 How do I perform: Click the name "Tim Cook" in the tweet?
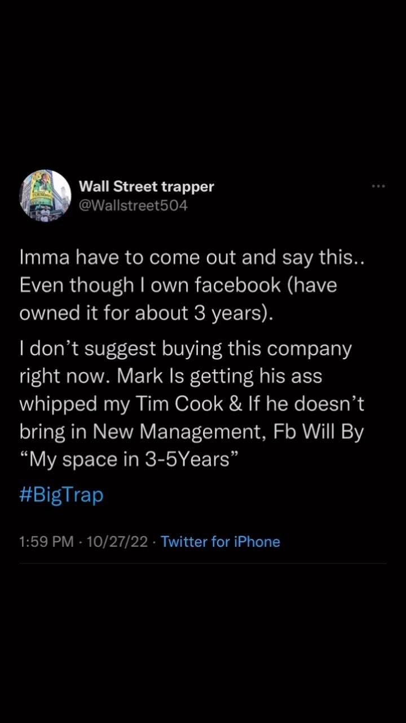pos(180,404)
